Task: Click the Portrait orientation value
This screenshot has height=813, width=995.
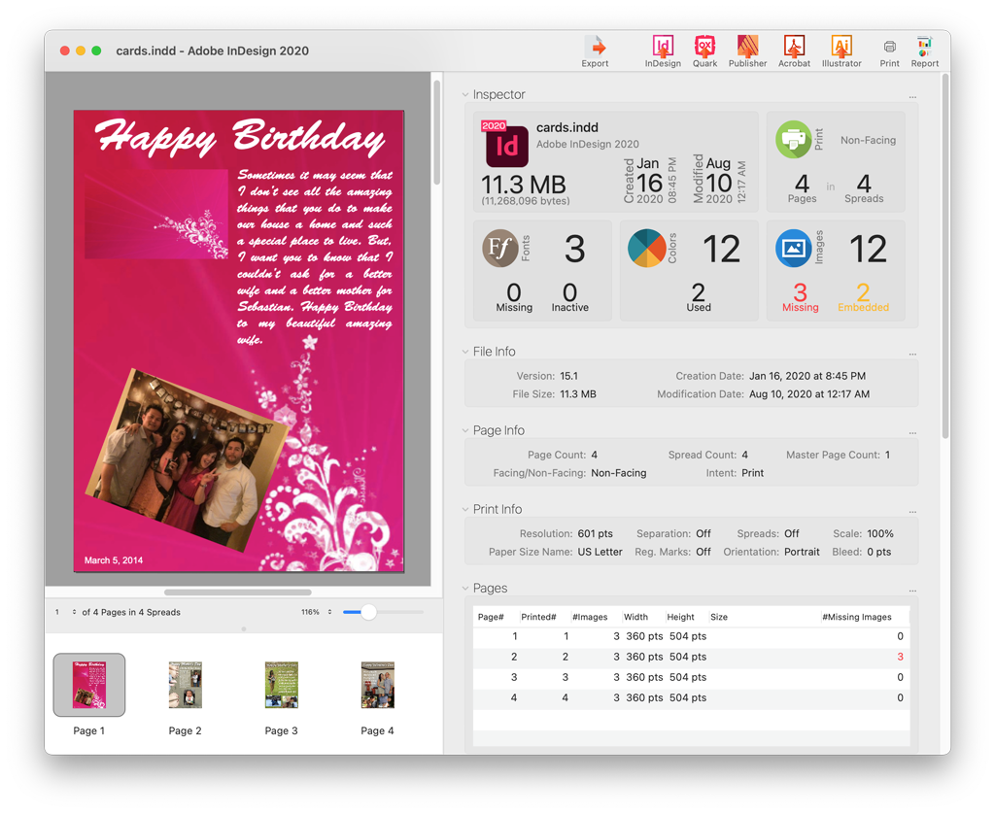Action: point(802,552)
